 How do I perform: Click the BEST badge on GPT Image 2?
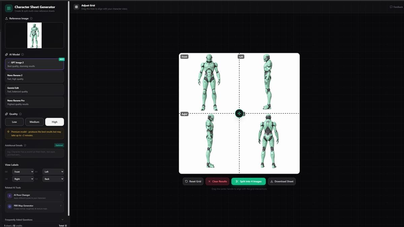click(61, 59)
